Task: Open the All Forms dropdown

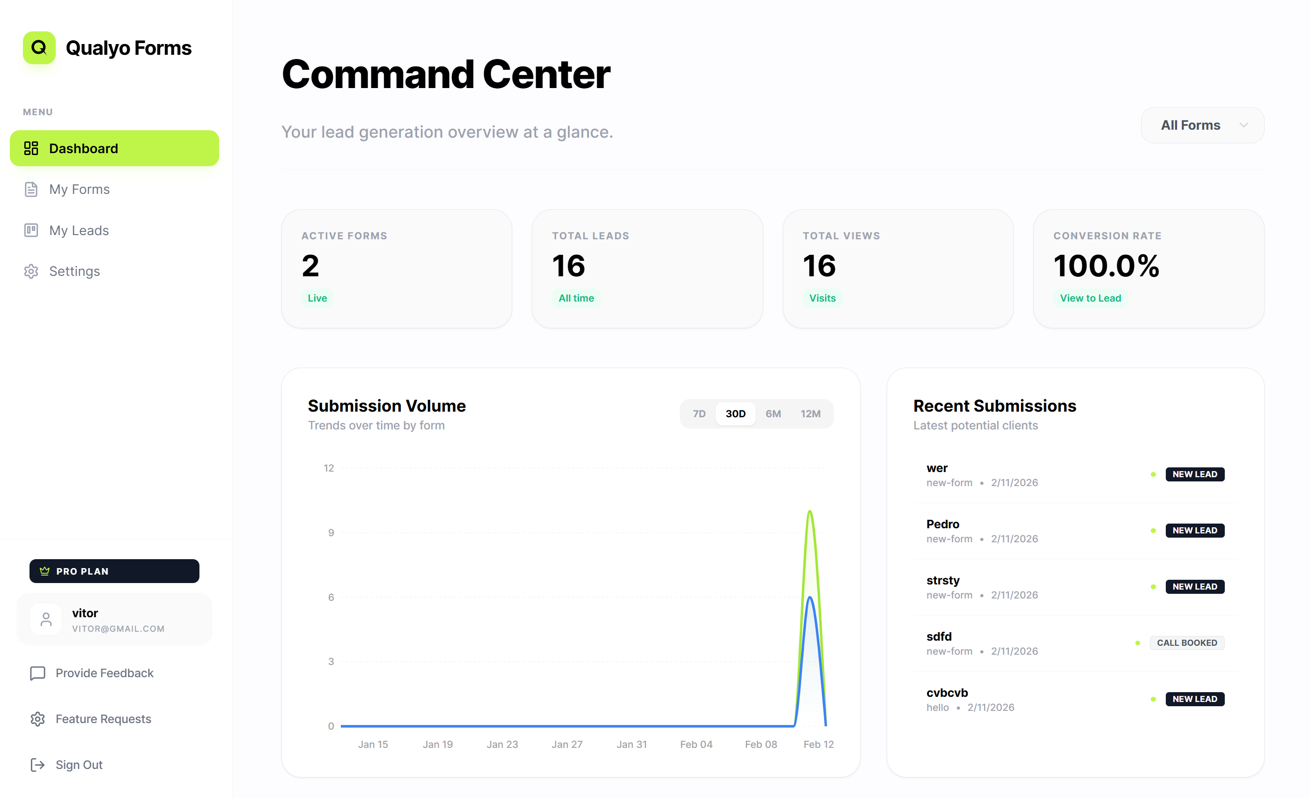Action: [x=1202, y=125]
